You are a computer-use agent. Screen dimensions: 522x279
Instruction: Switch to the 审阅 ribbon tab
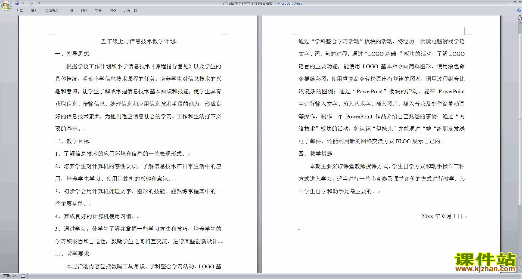click(98, 10)
